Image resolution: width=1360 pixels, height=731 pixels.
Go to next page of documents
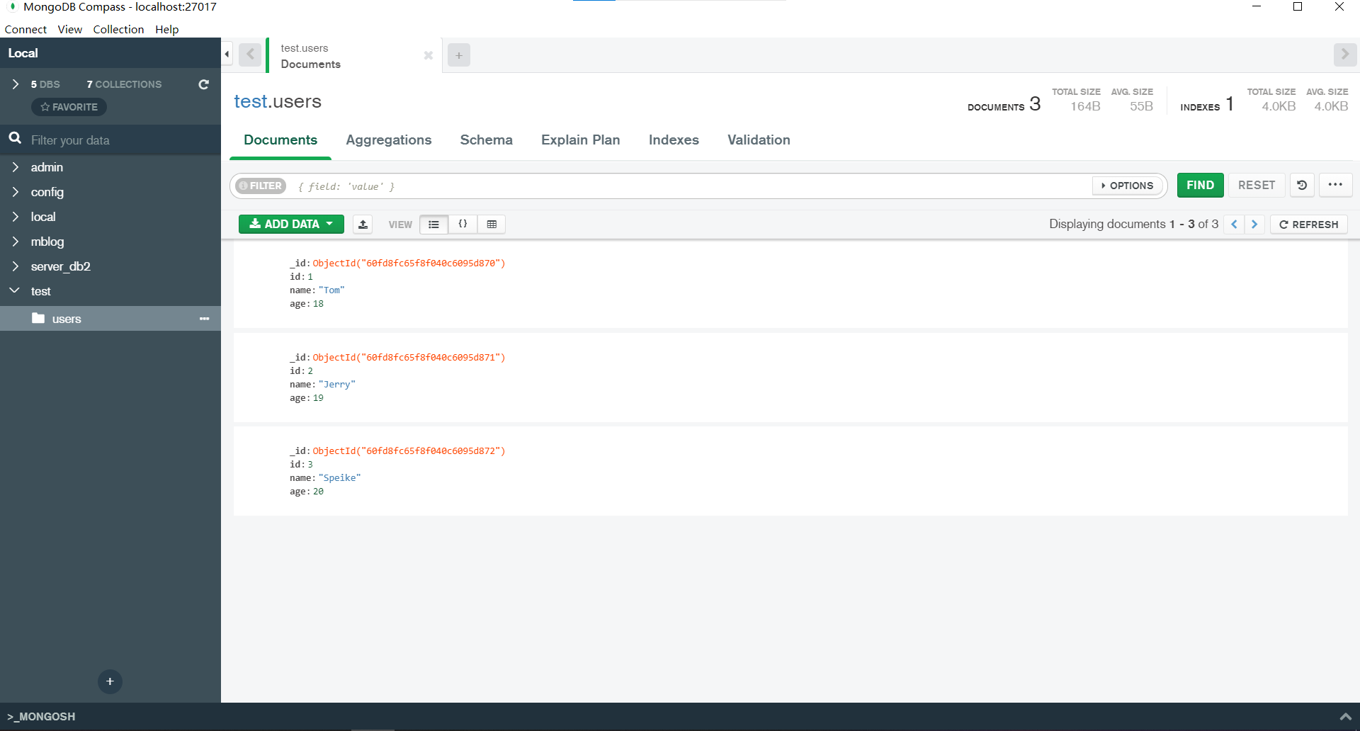pos(1254,224)
